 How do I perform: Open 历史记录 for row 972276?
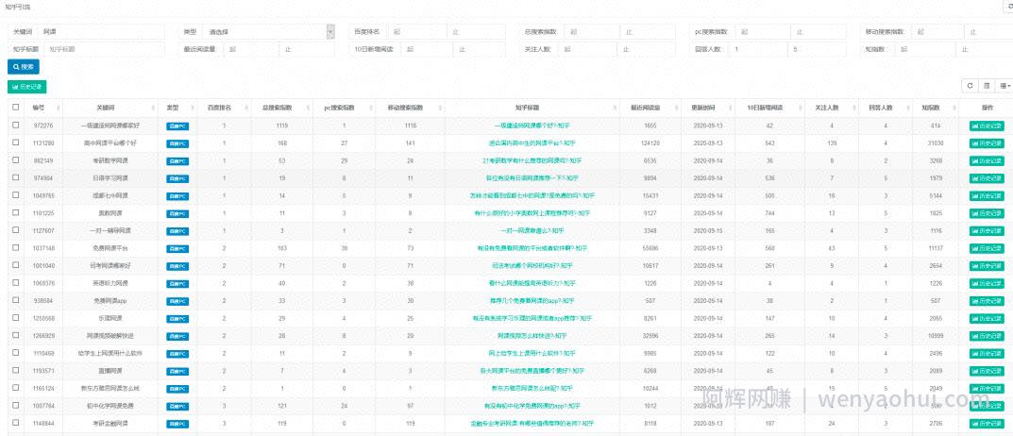[x=987, y=126]
